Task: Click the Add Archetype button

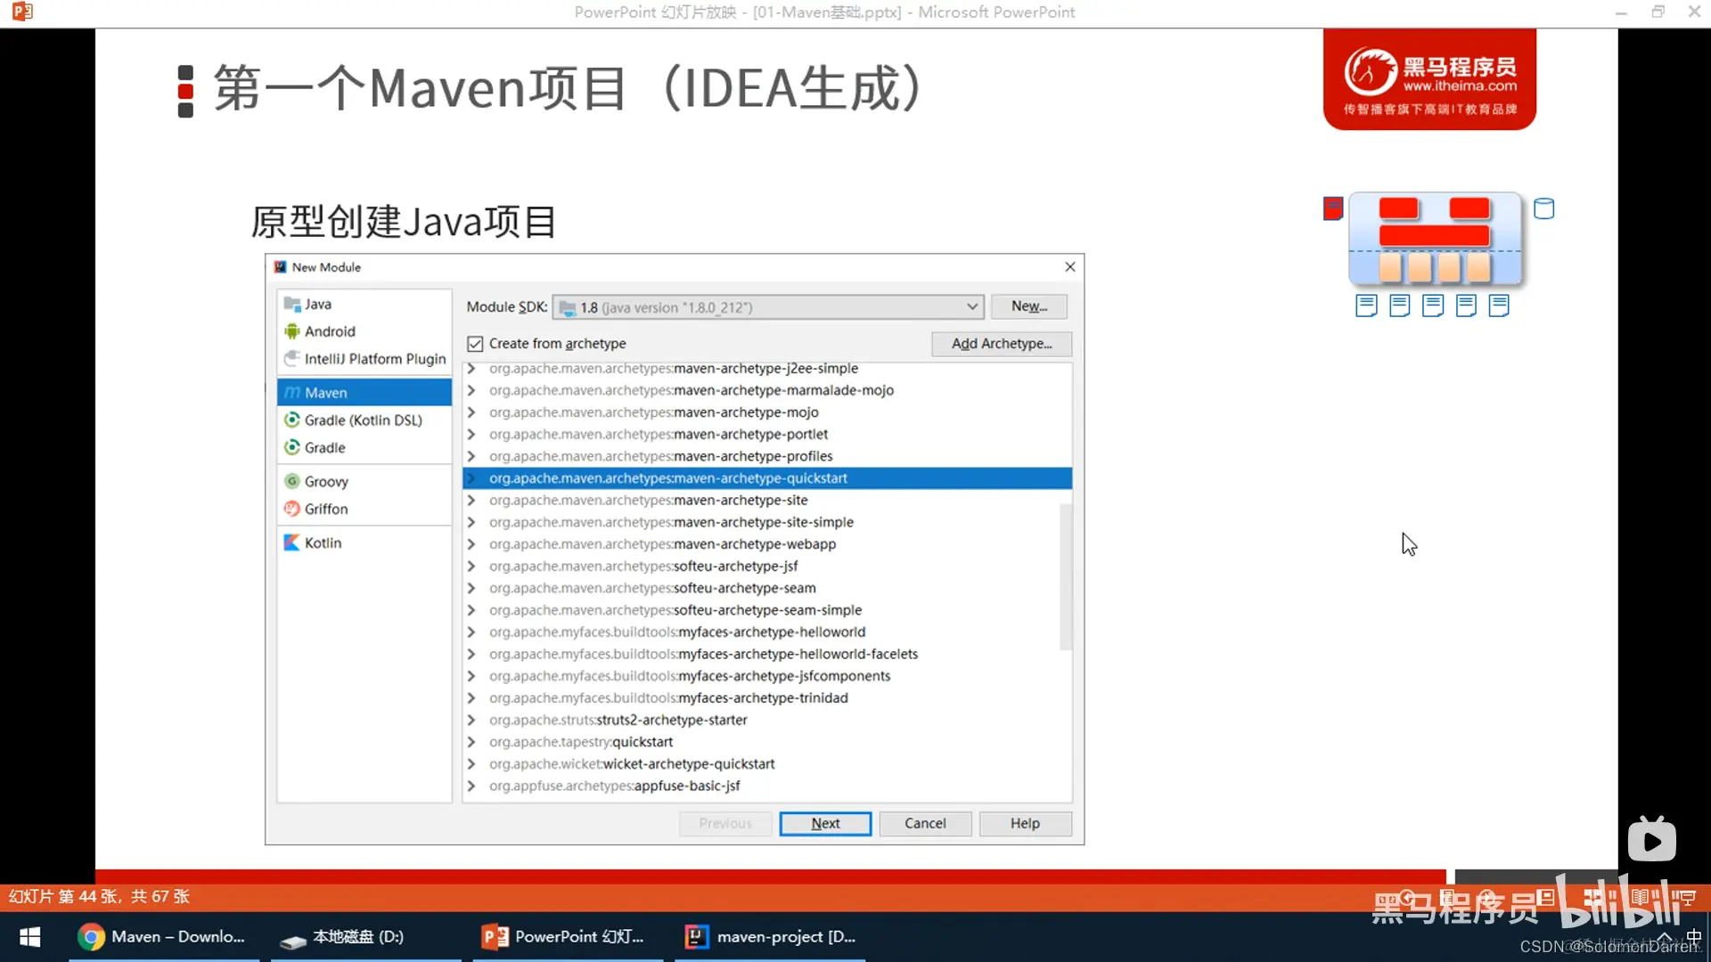Action: click(x=1001, y=344)
